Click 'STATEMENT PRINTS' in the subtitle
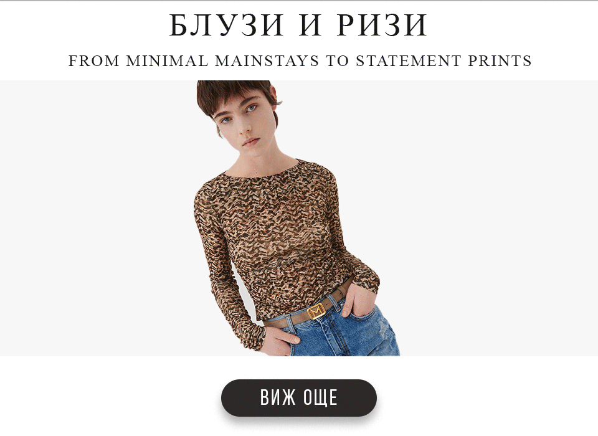The image size is (598, 436). tap(444, 60)
